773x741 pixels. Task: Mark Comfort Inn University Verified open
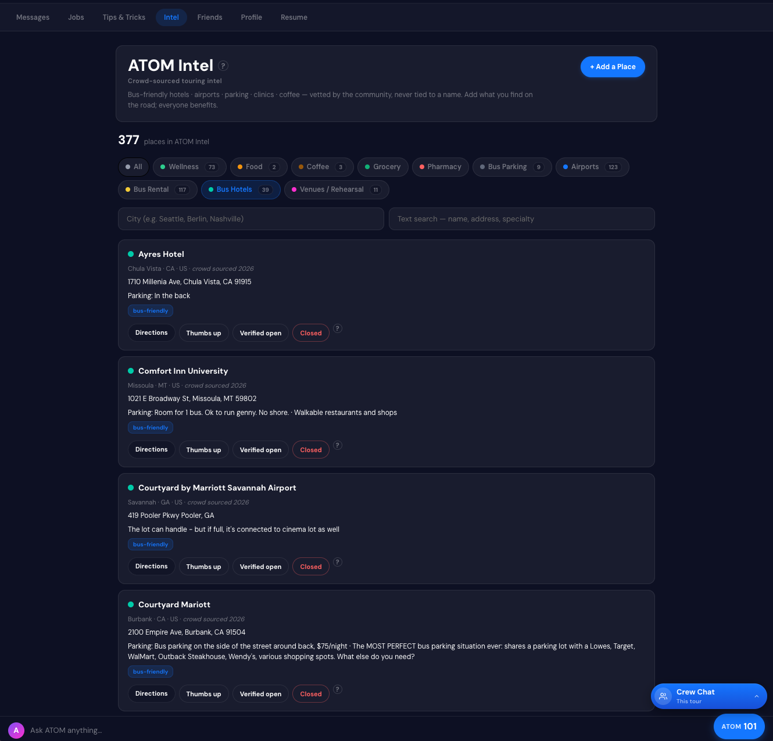coord(260,450)
